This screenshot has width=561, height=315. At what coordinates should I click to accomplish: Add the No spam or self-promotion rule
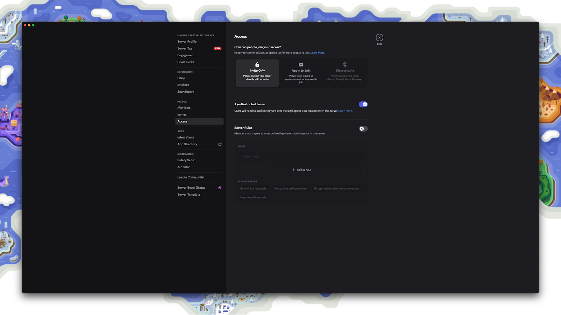click(x=290, y=188)
